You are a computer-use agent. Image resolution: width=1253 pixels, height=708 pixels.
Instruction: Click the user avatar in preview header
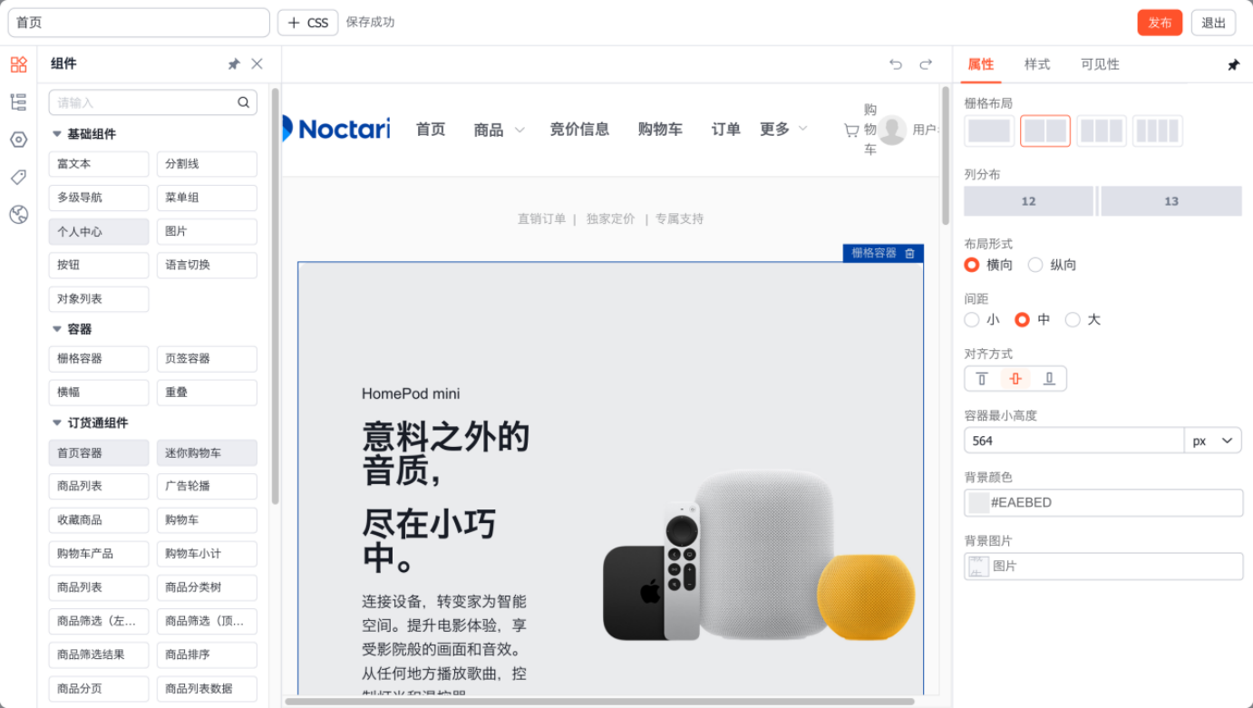click(x=892, y=130)
